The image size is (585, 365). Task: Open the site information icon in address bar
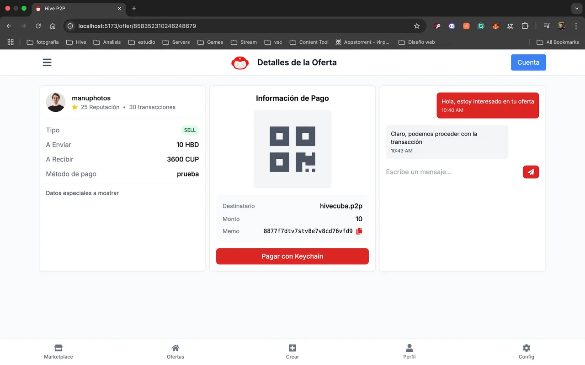click(70, 26)
